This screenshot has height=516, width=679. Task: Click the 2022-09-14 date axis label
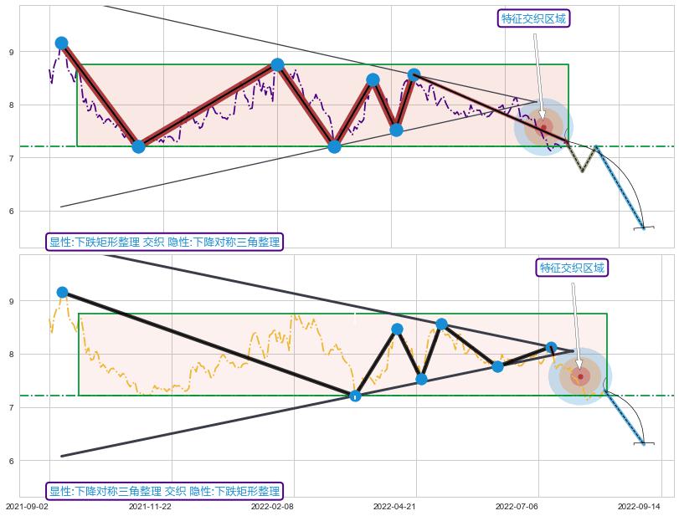click(x=640, y=506)
